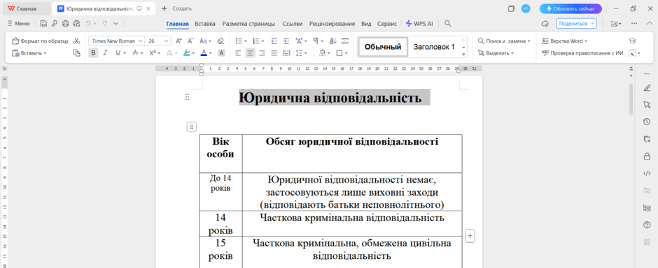The height and width of the screenshot is (268, 658).
Task: Open the Вид tab
Action: [366, 24]
